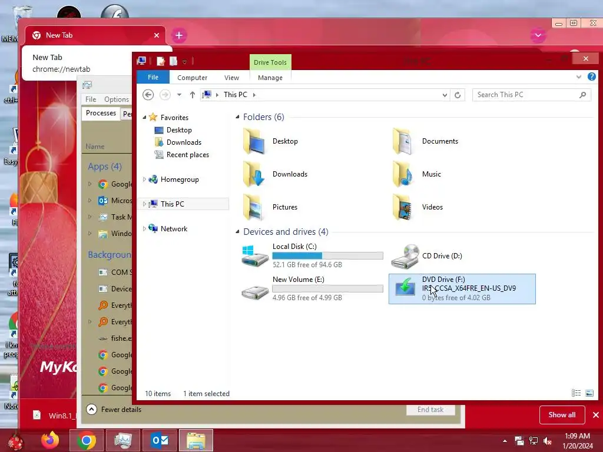Select Recent places in navigation pane
603x452 pixels.
[188, 155]
